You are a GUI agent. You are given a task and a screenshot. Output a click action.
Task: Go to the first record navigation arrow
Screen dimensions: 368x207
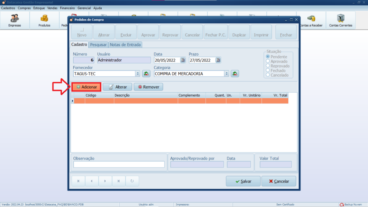78,181
